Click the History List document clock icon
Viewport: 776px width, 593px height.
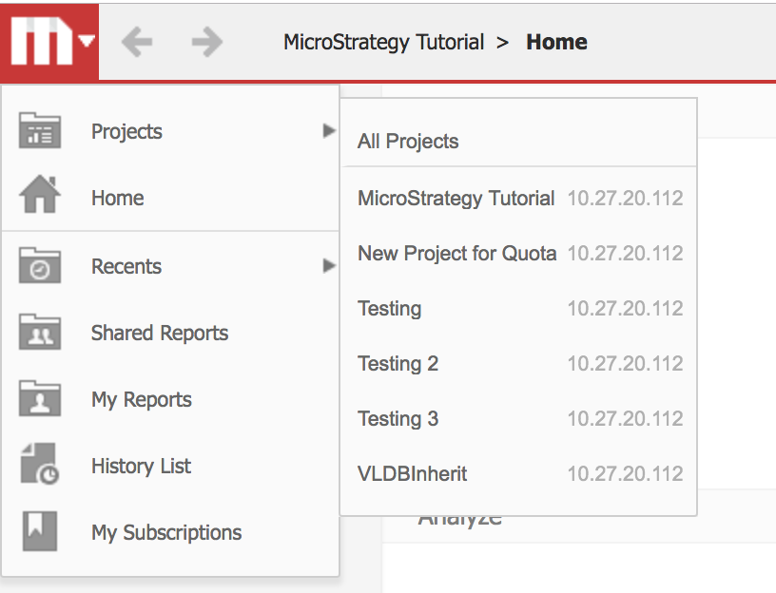point(40,464)
